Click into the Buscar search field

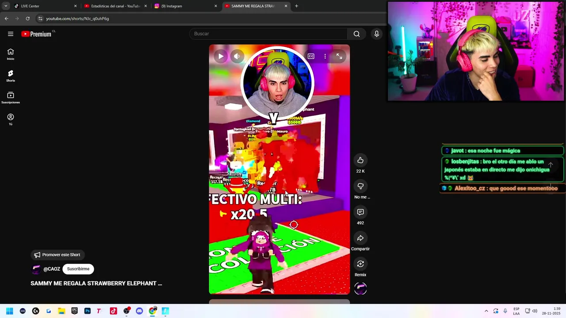pos(268,34)
